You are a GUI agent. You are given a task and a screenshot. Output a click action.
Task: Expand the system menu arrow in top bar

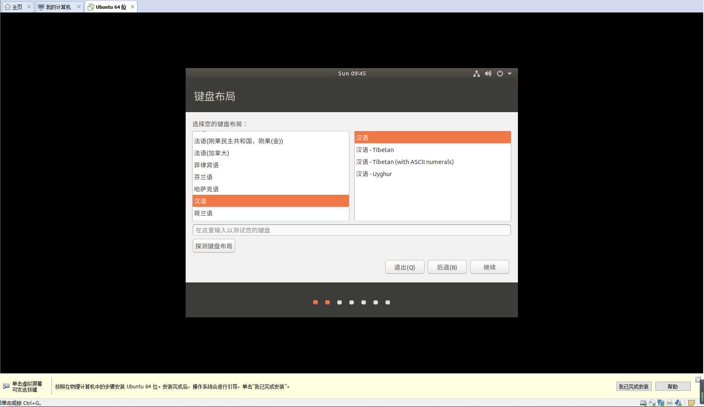(510, 74)
